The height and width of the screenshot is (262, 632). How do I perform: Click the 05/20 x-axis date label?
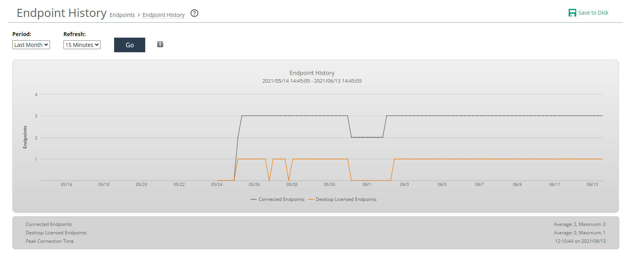pyautogui.click(x=141, y=185)
